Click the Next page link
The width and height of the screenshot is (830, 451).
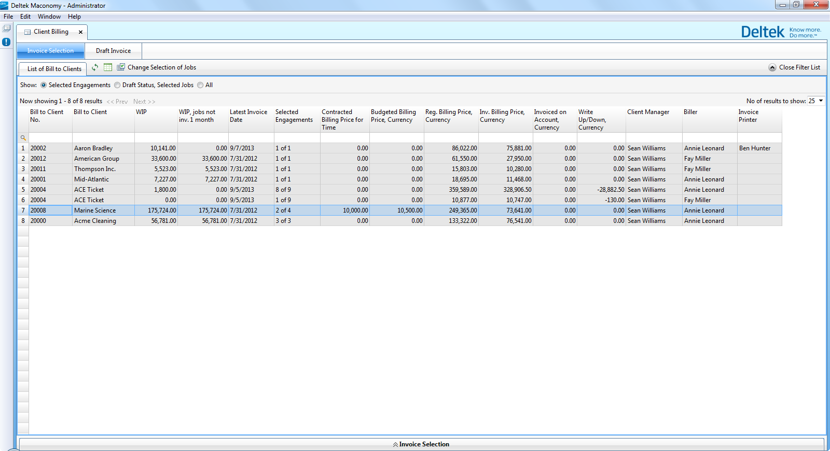point(144,102)
